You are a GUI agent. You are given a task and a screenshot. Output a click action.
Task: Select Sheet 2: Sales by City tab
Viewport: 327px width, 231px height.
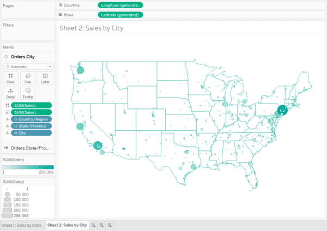(x=67, y=224)
